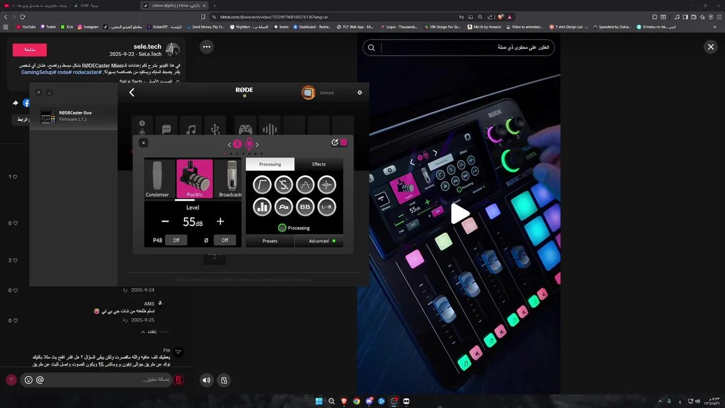Viewport: 725px width, 408px height.
Task: Go to previous channel with left chevron
Action: [229, 144]
